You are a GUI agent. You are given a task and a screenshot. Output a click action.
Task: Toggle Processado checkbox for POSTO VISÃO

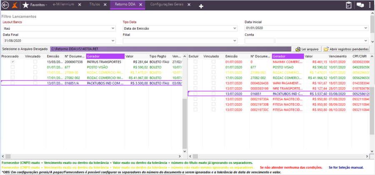[x=12, y=67]
